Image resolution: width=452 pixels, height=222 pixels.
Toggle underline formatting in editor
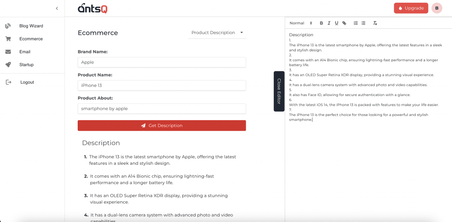(x=336, y=23)
